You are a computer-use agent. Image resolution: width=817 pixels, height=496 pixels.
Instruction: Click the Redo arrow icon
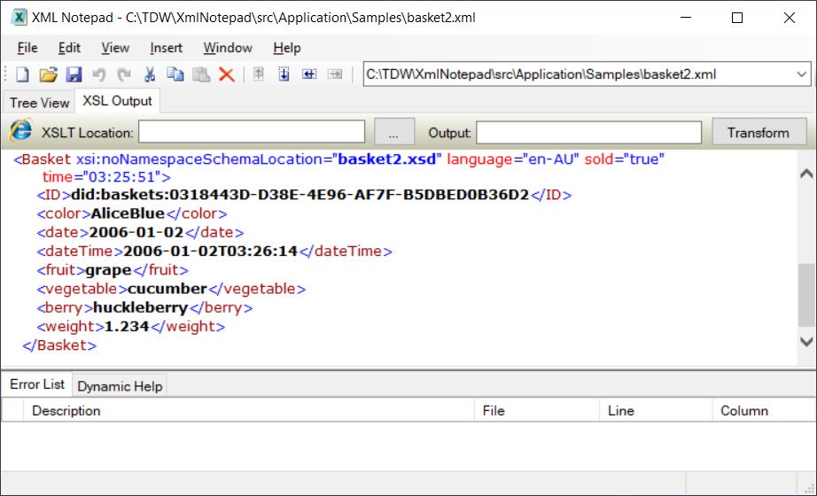[x=124, y=74]
